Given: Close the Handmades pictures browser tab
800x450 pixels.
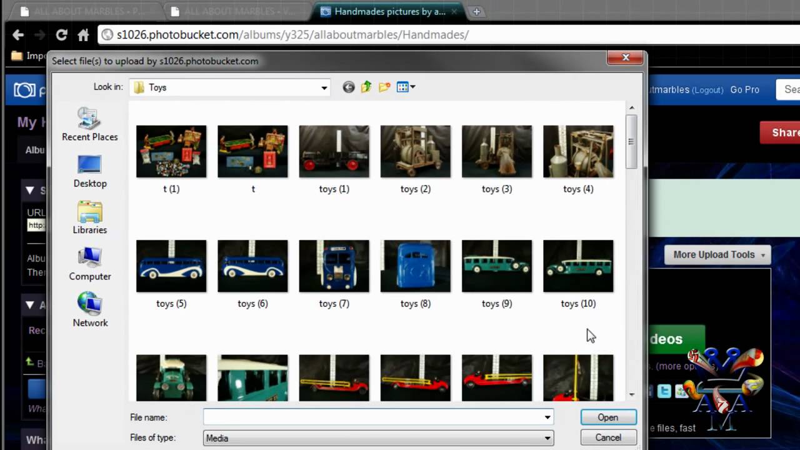Looking at the screenshot, I should point(454,12).
